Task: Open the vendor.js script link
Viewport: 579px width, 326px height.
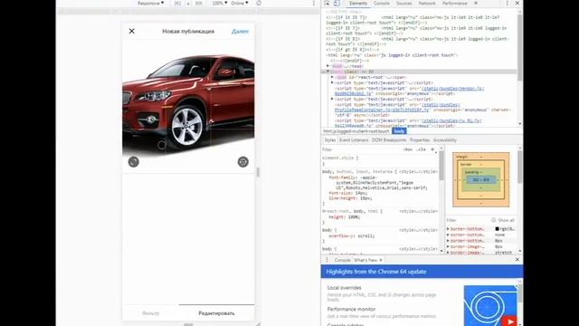Action: (452, 89)
